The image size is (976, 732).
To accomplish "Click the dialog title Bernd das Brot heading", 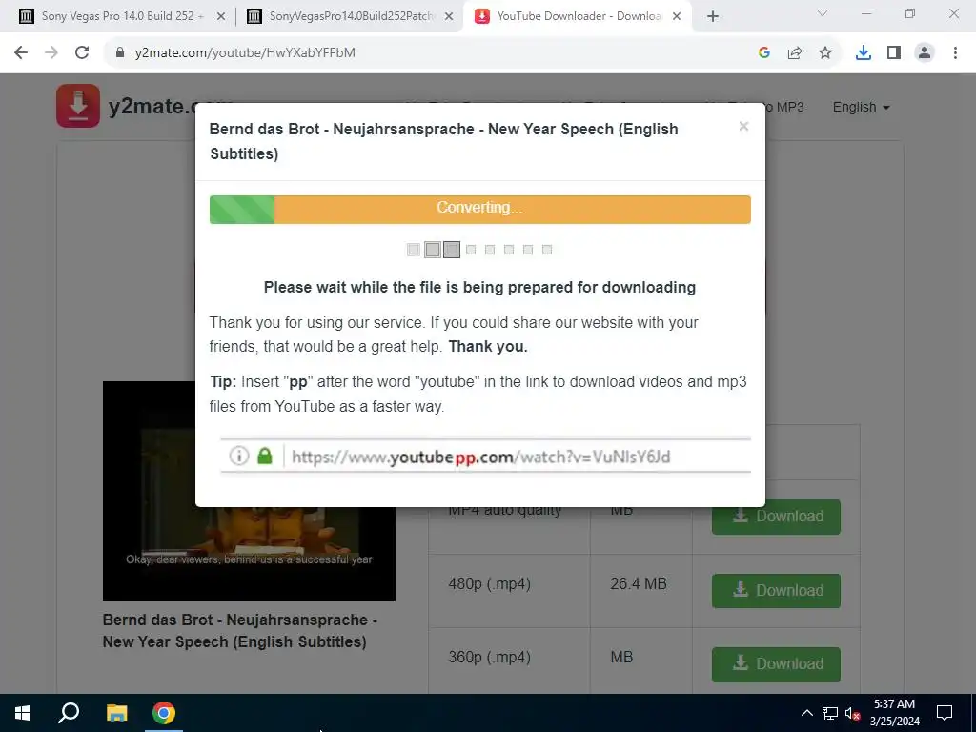I will pos(444,141).
